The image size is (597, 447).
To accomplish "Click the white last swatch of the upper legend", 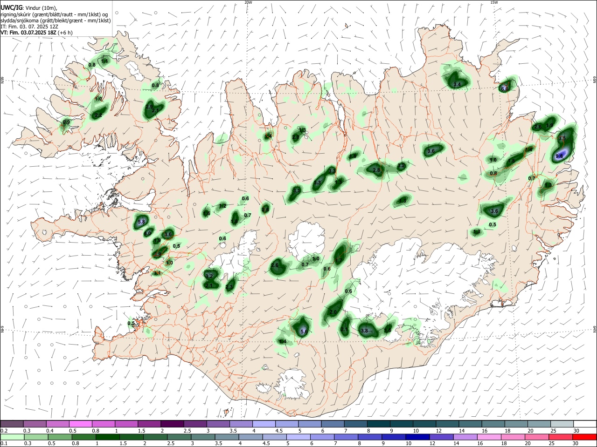I will [585, 424].
